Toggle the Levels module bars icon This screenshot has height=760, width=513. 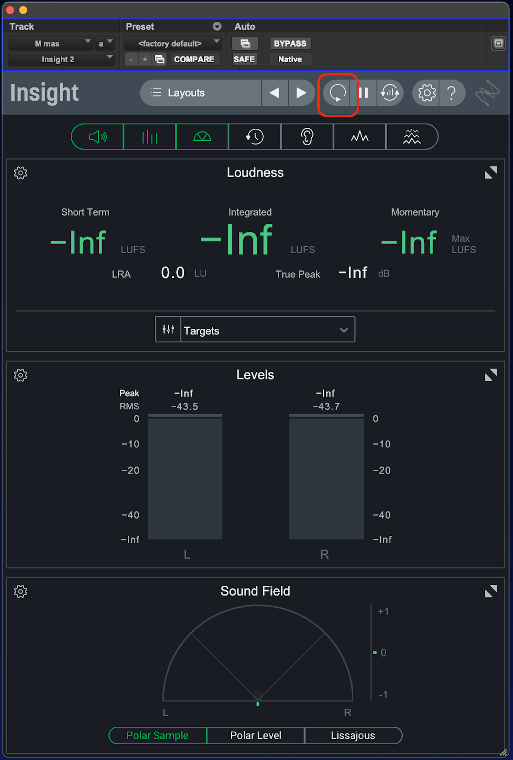[x=150, y=137]
